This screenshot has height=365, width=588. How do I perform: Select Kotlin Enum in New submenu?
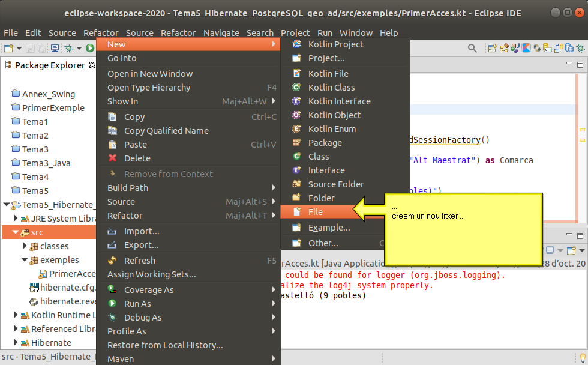[x=345, y=129]
